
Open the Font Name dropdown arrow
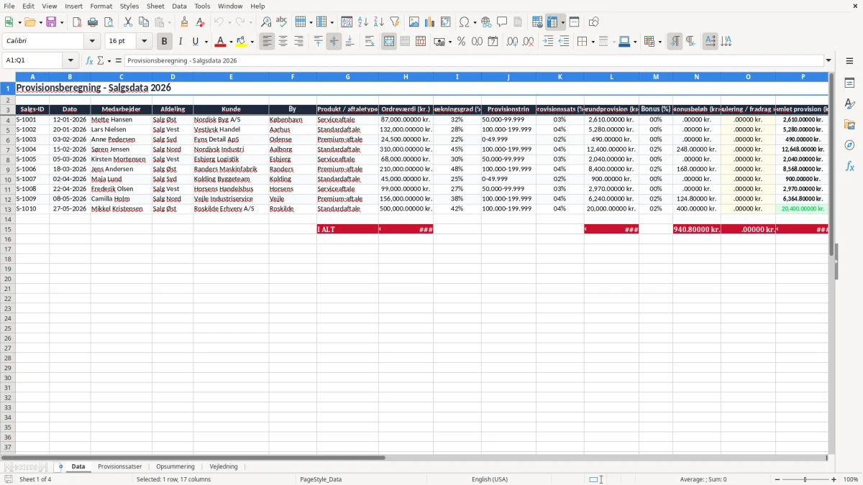(92, 42)
